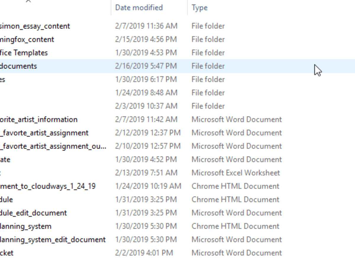Image resolution: width=355 pixels, height=266 pixels.
Task: Select Chrome HTML Document dated 1/31/2019
Action: point(7,199)
